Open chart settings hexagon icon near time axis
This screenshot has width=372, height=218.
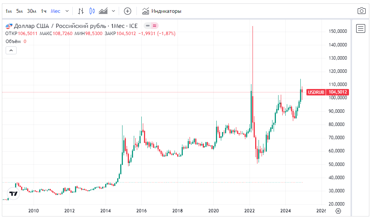tap(338, 211)
